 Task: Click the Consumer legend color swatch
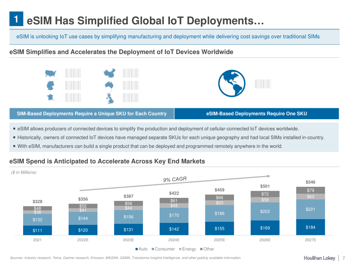click(x=153, y=249)
